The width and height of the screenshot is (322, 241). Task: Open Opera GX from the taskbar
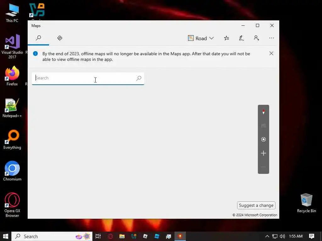tap(110, 236)
